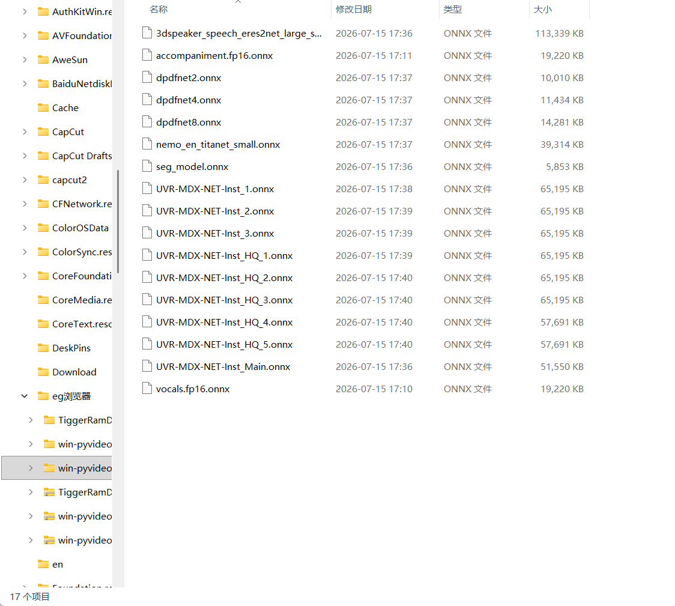Image resolution: width=675 pixels, height=606 pixels.
Task: Select the seg_model.onnx file icon
Action: (x=147, y=166)
